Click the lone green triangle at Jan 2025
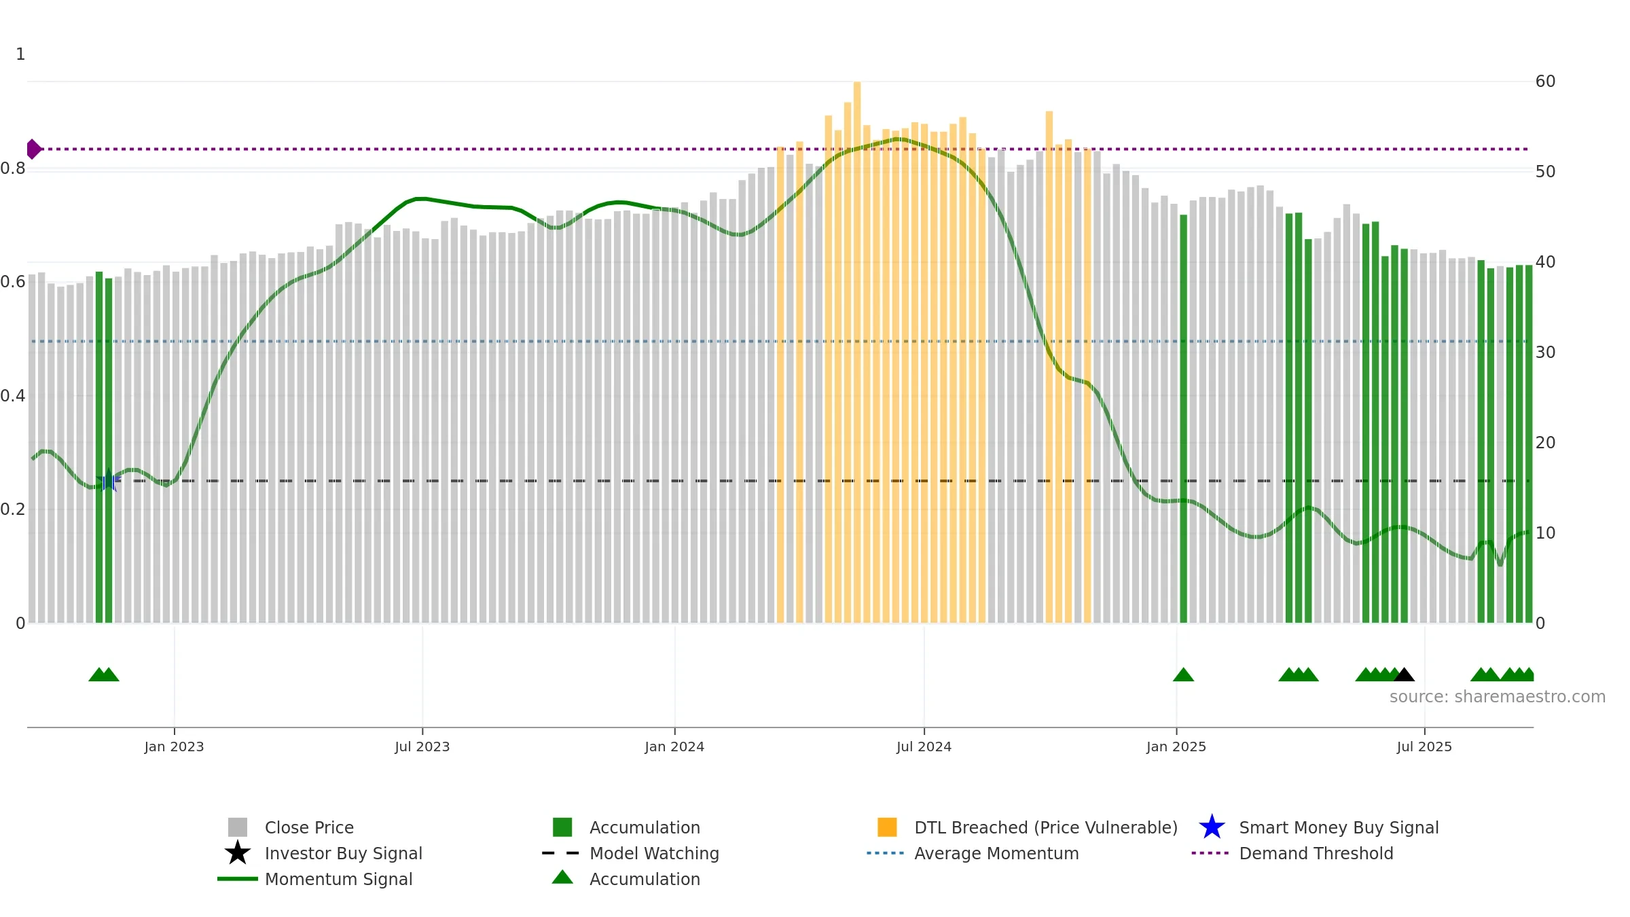This screenshot has height=917, width=1630. (x=1183, y=675)
